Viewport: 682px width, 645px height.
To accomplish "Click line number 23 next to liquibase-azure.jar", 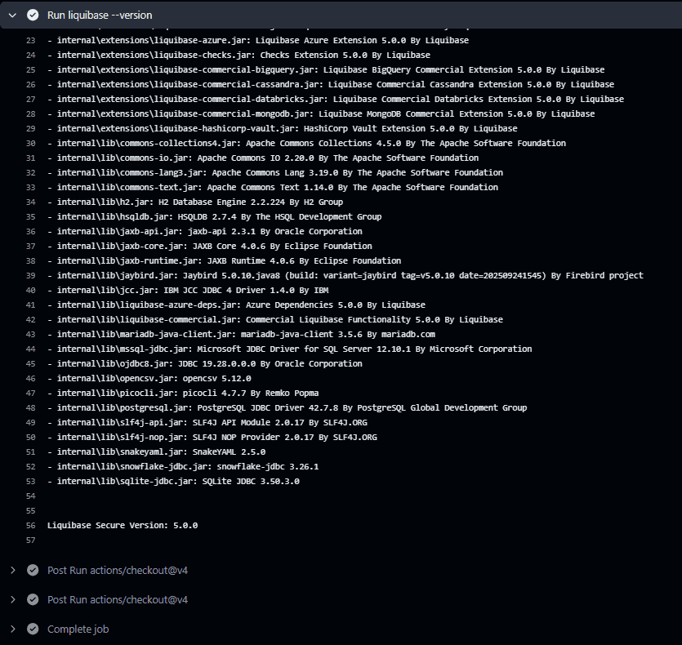I will tap(30, 40).
